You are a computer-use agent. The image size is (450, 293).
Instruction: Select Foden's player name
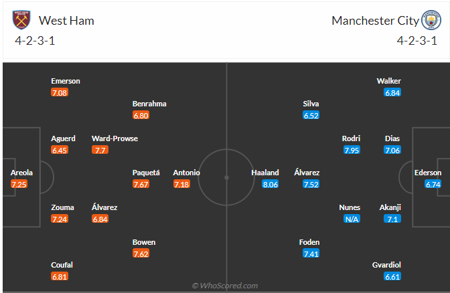(310, 242)
